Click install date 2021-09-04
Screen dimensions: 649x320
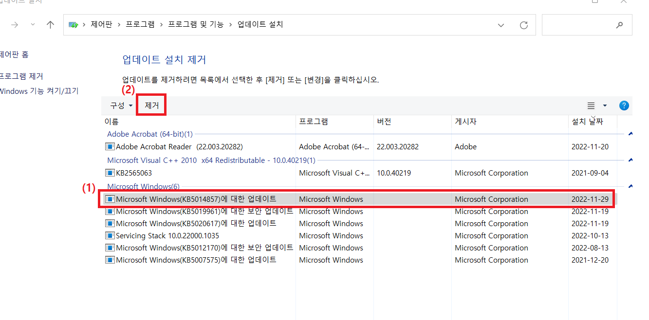click(x=590, y=173)
